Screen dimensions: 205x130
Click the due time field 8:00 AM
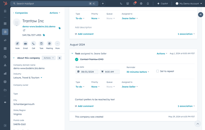pyautogui.click(x=110, y=72)
